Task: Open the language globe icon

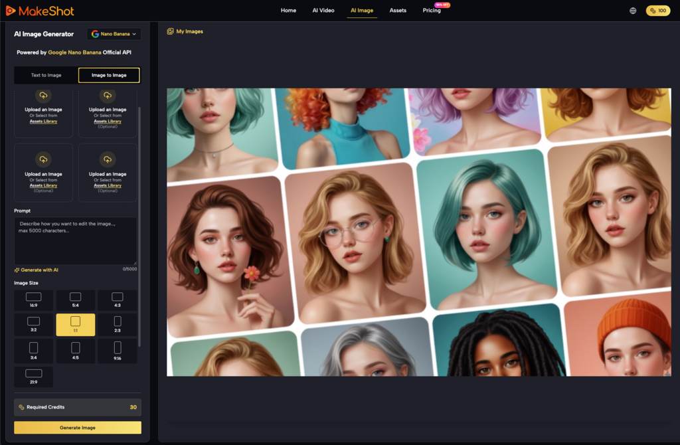Action: pos(632,11)
